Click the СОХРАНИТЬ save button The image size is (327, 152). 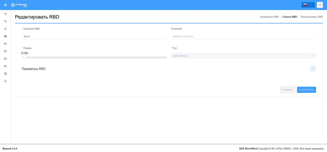tap(307, 90)
